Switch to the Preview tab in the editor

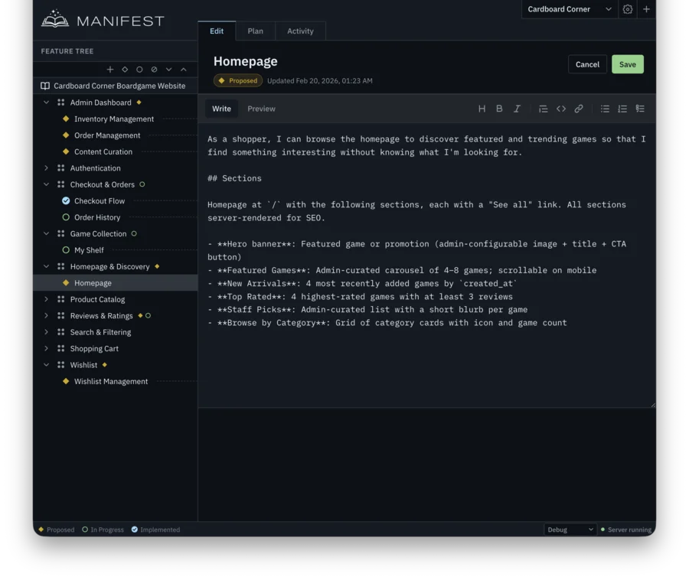(261, 109)
